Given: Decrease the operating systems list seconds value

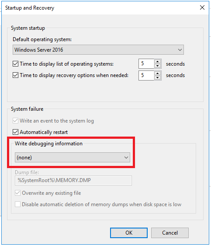Looking at the screenshot, I should pos(157,66).
